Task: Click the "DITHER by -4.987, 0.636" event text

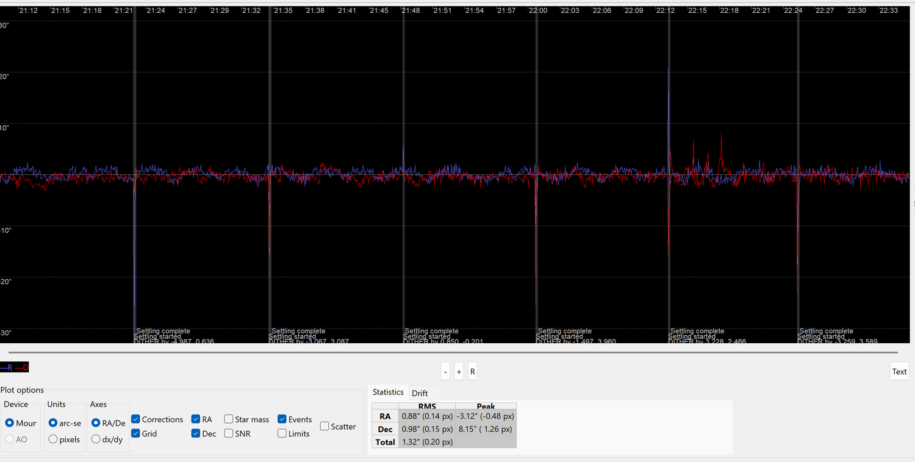Action: tap(174, 341)
